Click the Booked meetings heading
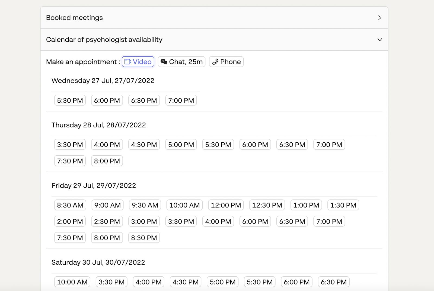Screen dimensions: 434x291 (x=74, y=18)
